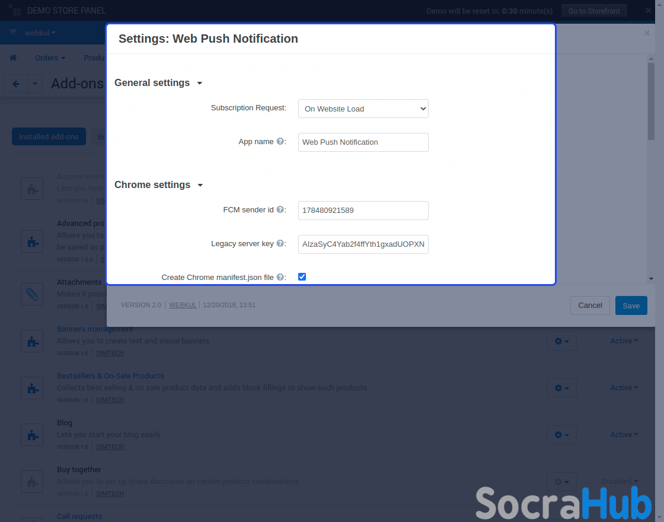Dismiss the demo reset banner

coord(649,11)
